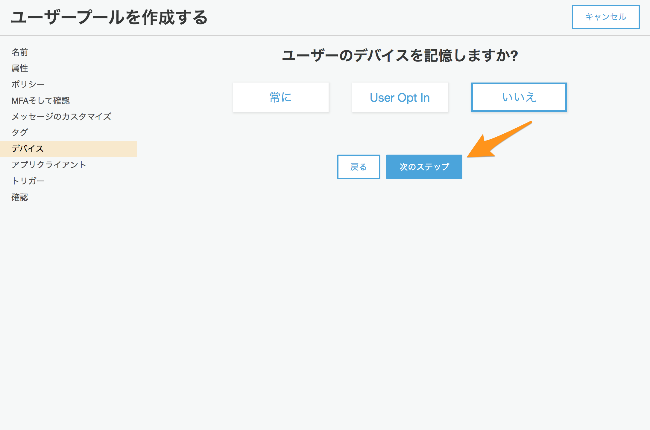Go back using the 戻る button
This screenshot has width=650, height=430.
point(359,167)
